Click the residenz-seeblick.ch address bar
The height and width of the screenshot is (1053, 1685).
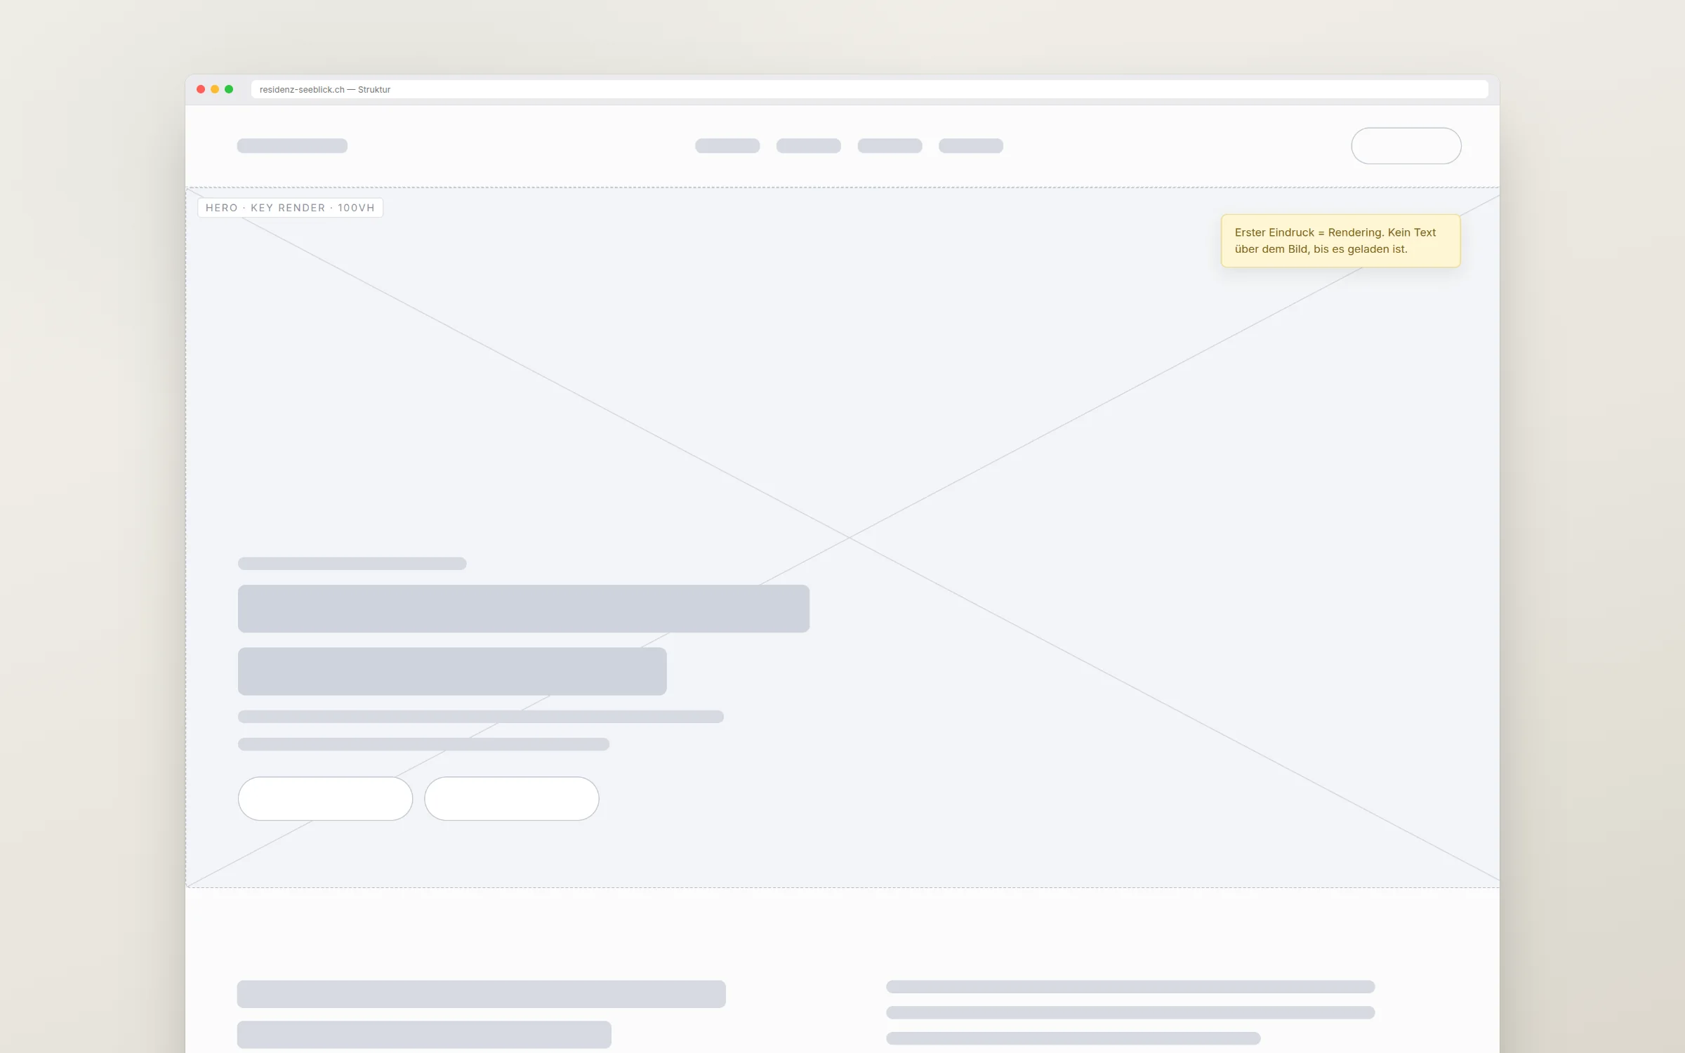click(x=869, y=89)
